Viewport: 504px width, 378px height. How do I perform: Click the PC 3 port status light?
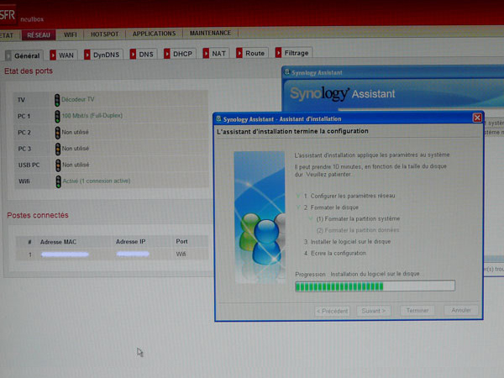point(58,150)
